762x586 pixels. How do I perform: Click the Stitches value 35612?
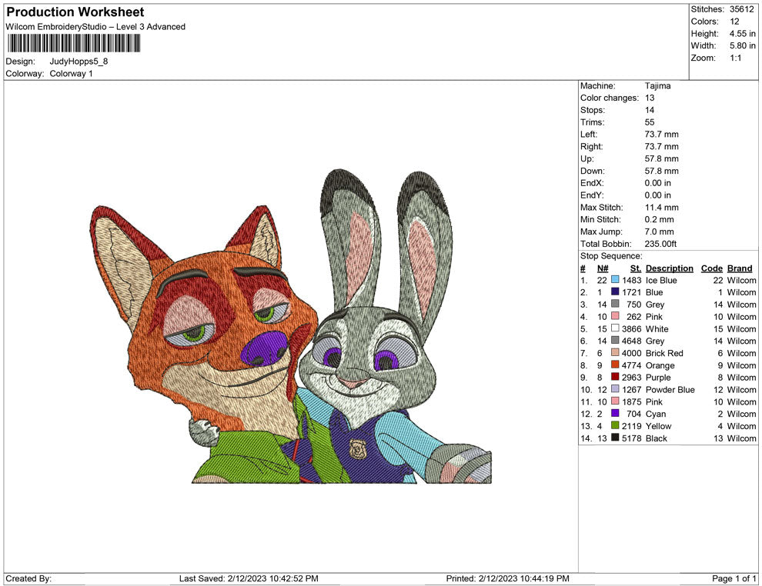point(741,9)
